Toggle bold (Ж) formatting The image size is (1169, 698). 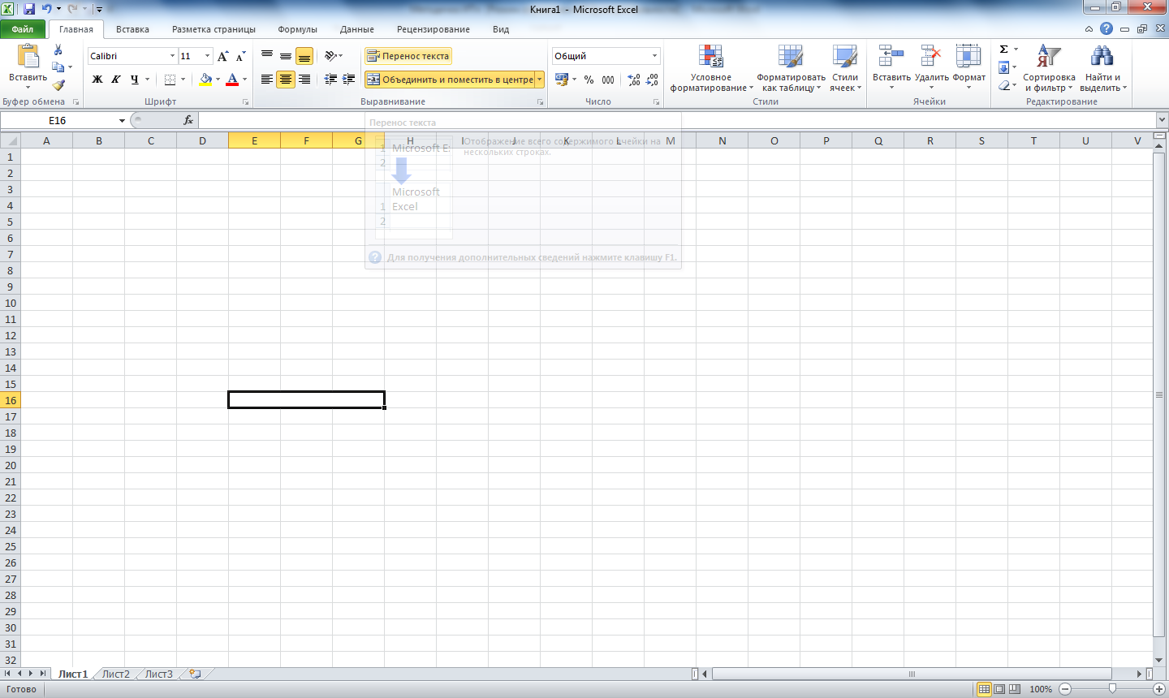(x=97, y=80)
